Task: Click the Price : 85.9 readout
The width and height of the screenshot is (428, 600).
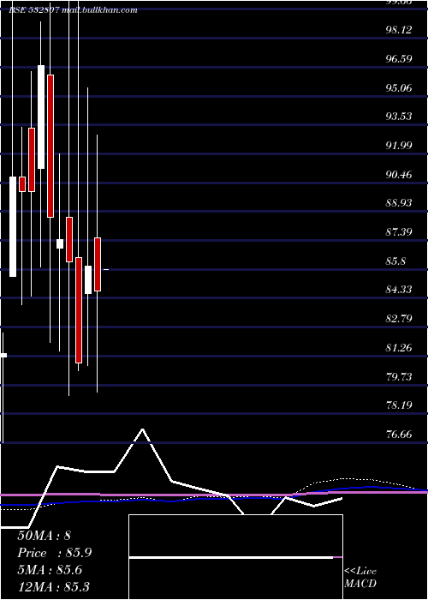Action: (54, 553)
